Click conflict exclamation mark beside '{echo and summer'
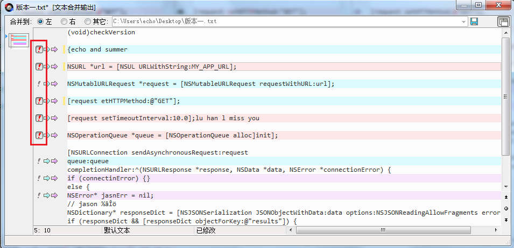Image resolution: width=514 pixels, height=248 pixels. [x=39, y=49]
